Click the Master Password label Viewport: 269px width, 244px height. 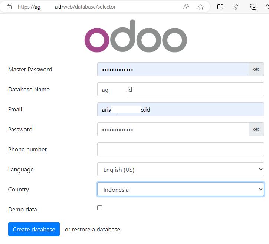(x=30, y=70)
